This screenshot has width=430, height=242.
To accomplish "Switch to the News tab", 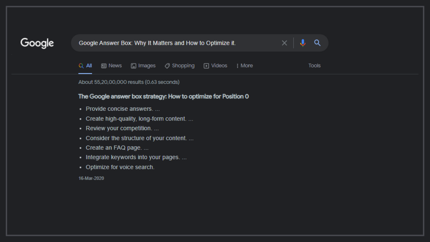I will click(x=111, y=66).
